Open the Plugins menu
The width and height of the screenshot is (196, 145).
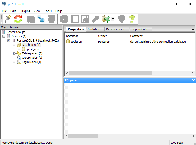pos(25,11)
